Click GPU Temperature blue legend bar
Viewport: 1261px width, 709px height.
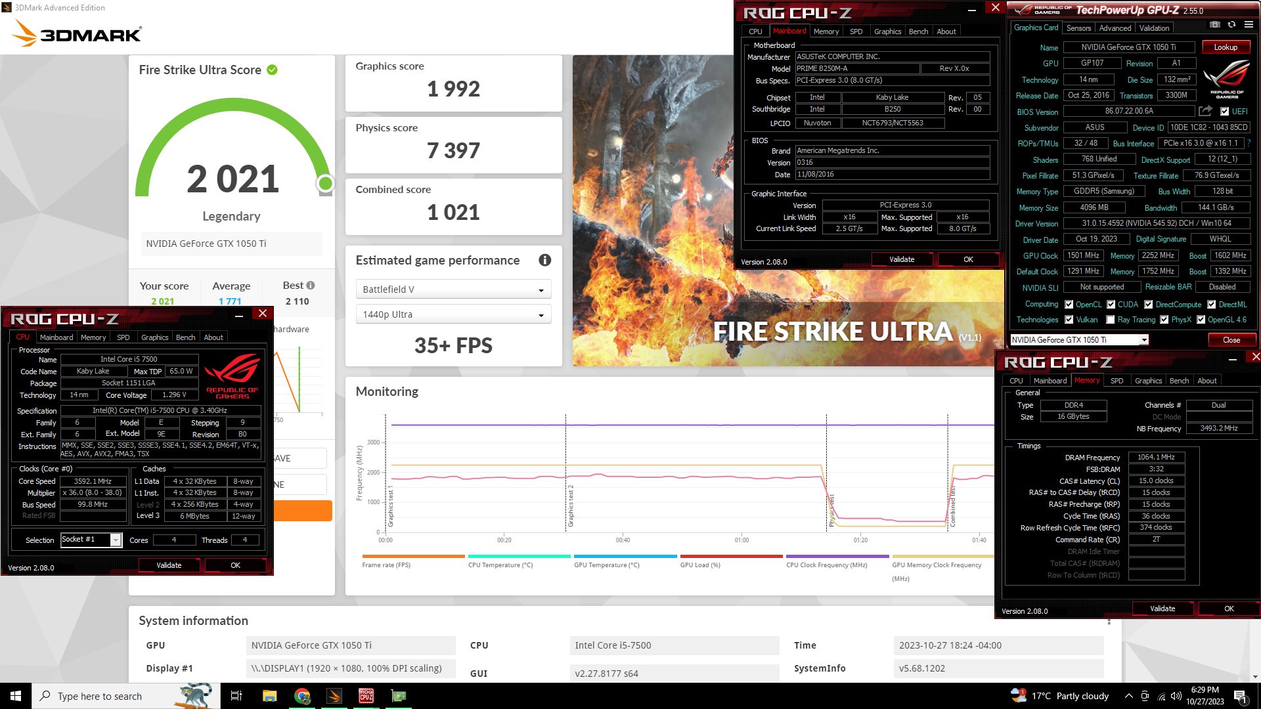pos(625,556)
